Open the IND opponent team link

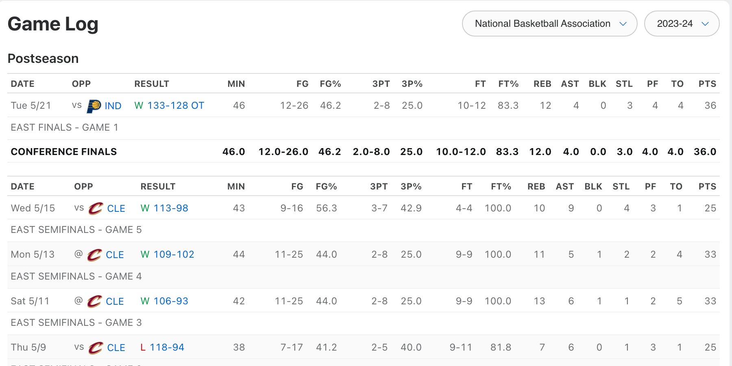tap(113, 106)
